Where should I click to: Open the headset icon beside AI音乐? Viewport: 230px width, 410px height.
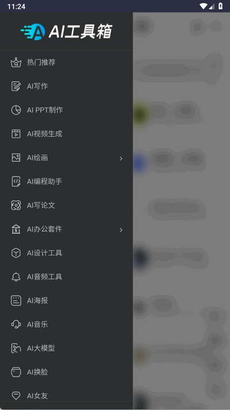16,324
